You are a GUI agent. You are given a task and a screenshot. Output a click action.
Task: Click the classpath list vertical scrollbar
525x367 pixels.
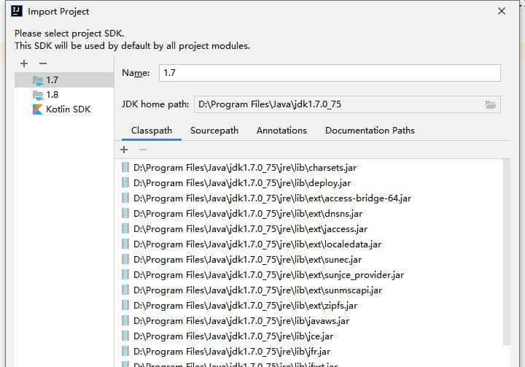507,252
